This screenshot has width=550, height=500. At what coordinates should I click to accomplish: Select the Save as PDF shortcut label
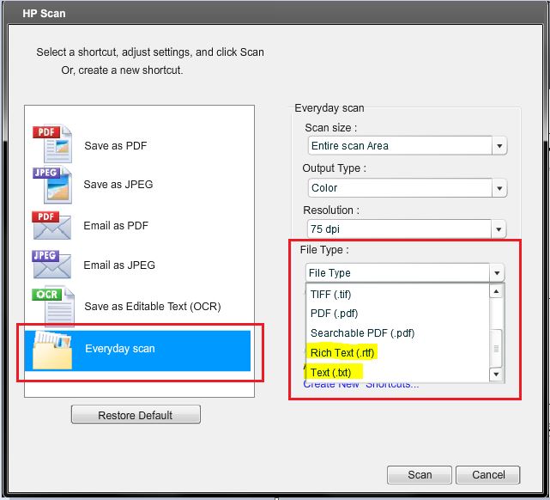[x=115, y=146]
